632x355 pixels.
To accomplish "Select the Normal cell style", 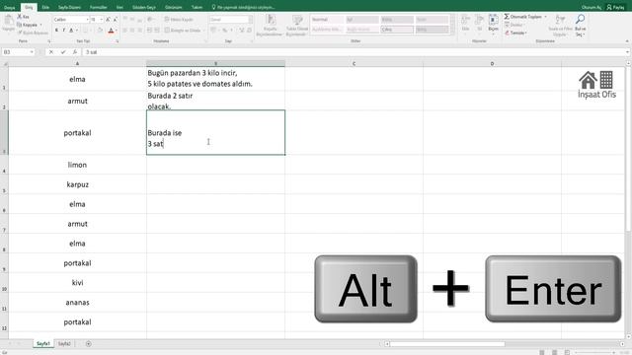I will [327, 20].
